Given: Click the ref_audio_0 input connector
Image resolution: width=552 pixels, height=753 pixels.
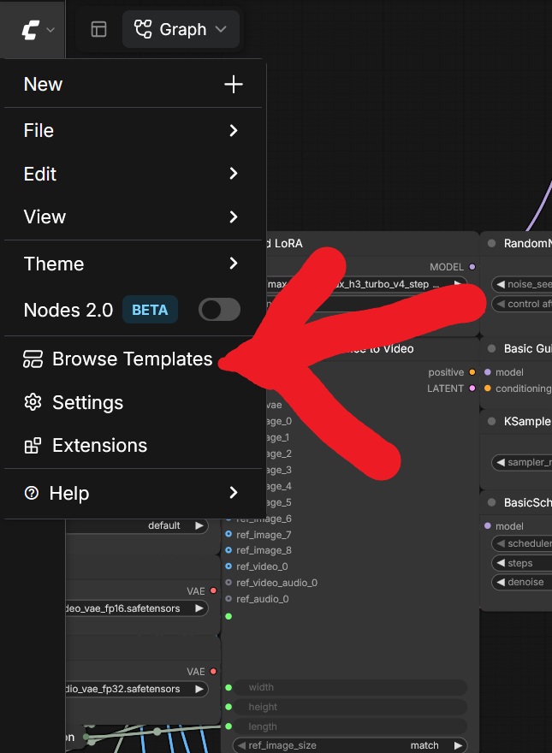Looking at the screenshot, I should 229,599.
